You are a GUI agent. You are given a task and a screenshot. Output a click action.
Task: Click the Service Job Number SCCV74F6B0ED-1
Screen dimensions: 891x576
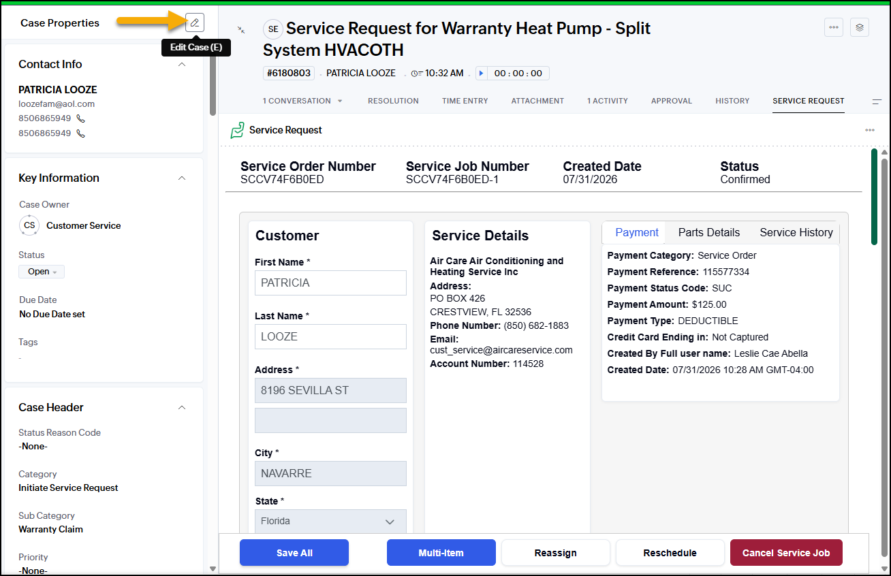[452, 180]
